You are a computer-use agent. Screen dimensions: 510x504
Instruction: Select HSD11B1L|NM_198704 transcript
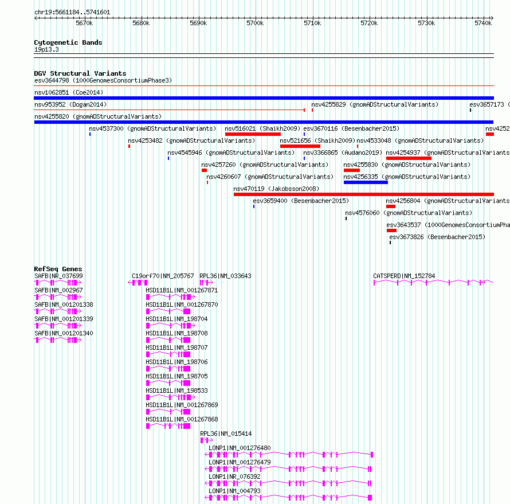170,325
